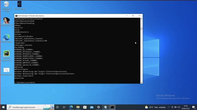Select the gears file icon on desktop

pos(6,70)
